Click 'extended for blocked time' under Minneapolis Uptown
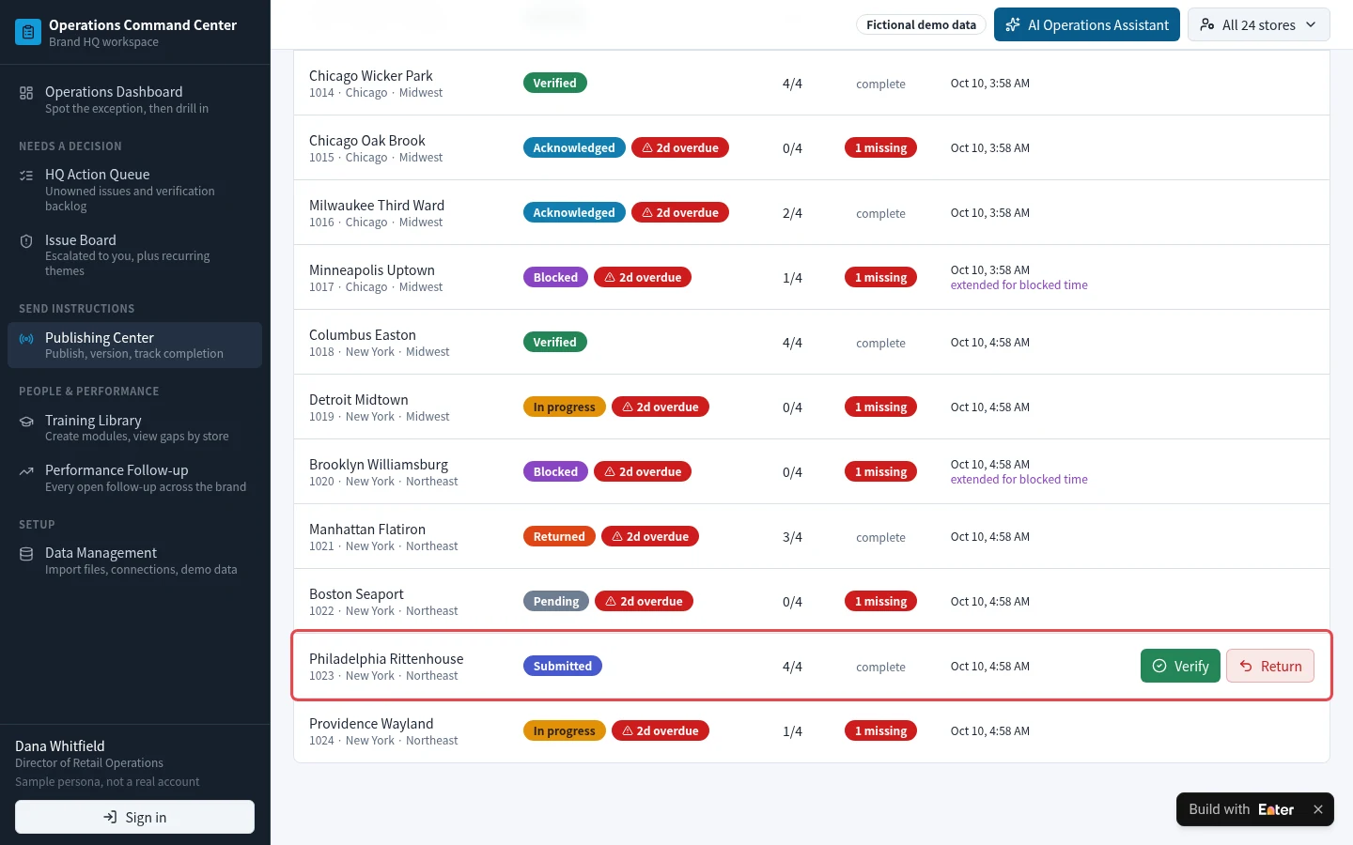 click(x=1019, y=285)
